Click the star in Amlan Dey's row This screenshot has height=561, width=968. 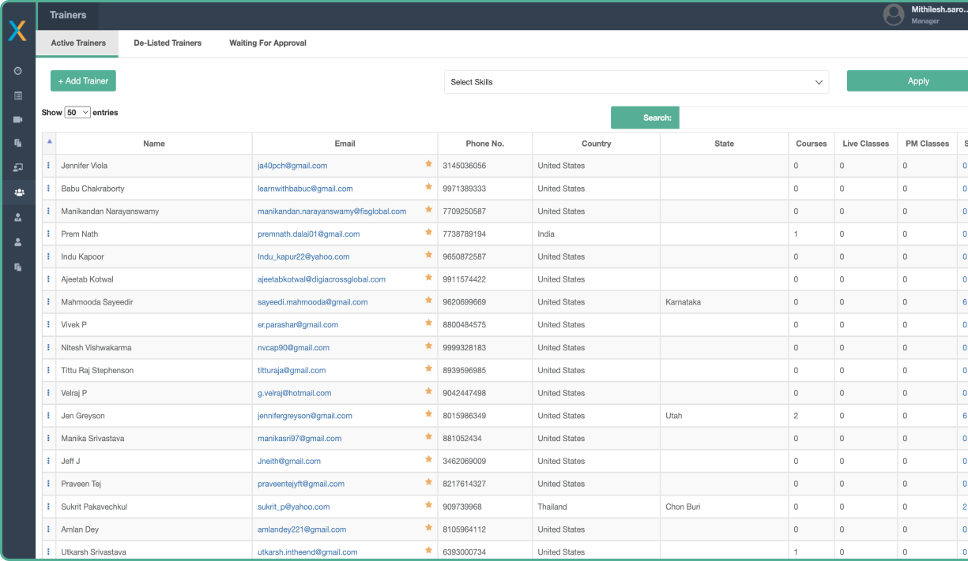[x=429, y=528]
